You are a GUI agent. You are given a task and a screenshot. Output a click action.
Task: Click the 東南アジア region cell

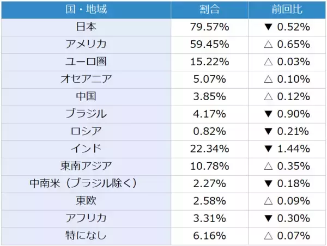click(x=86, y=166)
